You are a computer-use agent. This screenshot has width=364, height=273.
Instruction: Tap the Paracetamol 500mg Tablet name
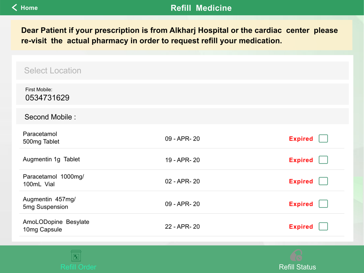(41, 138)
